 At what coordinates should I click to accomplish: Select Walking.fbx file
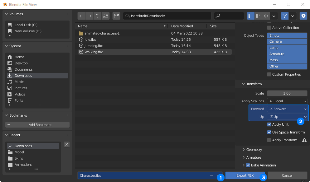point(155,52)
